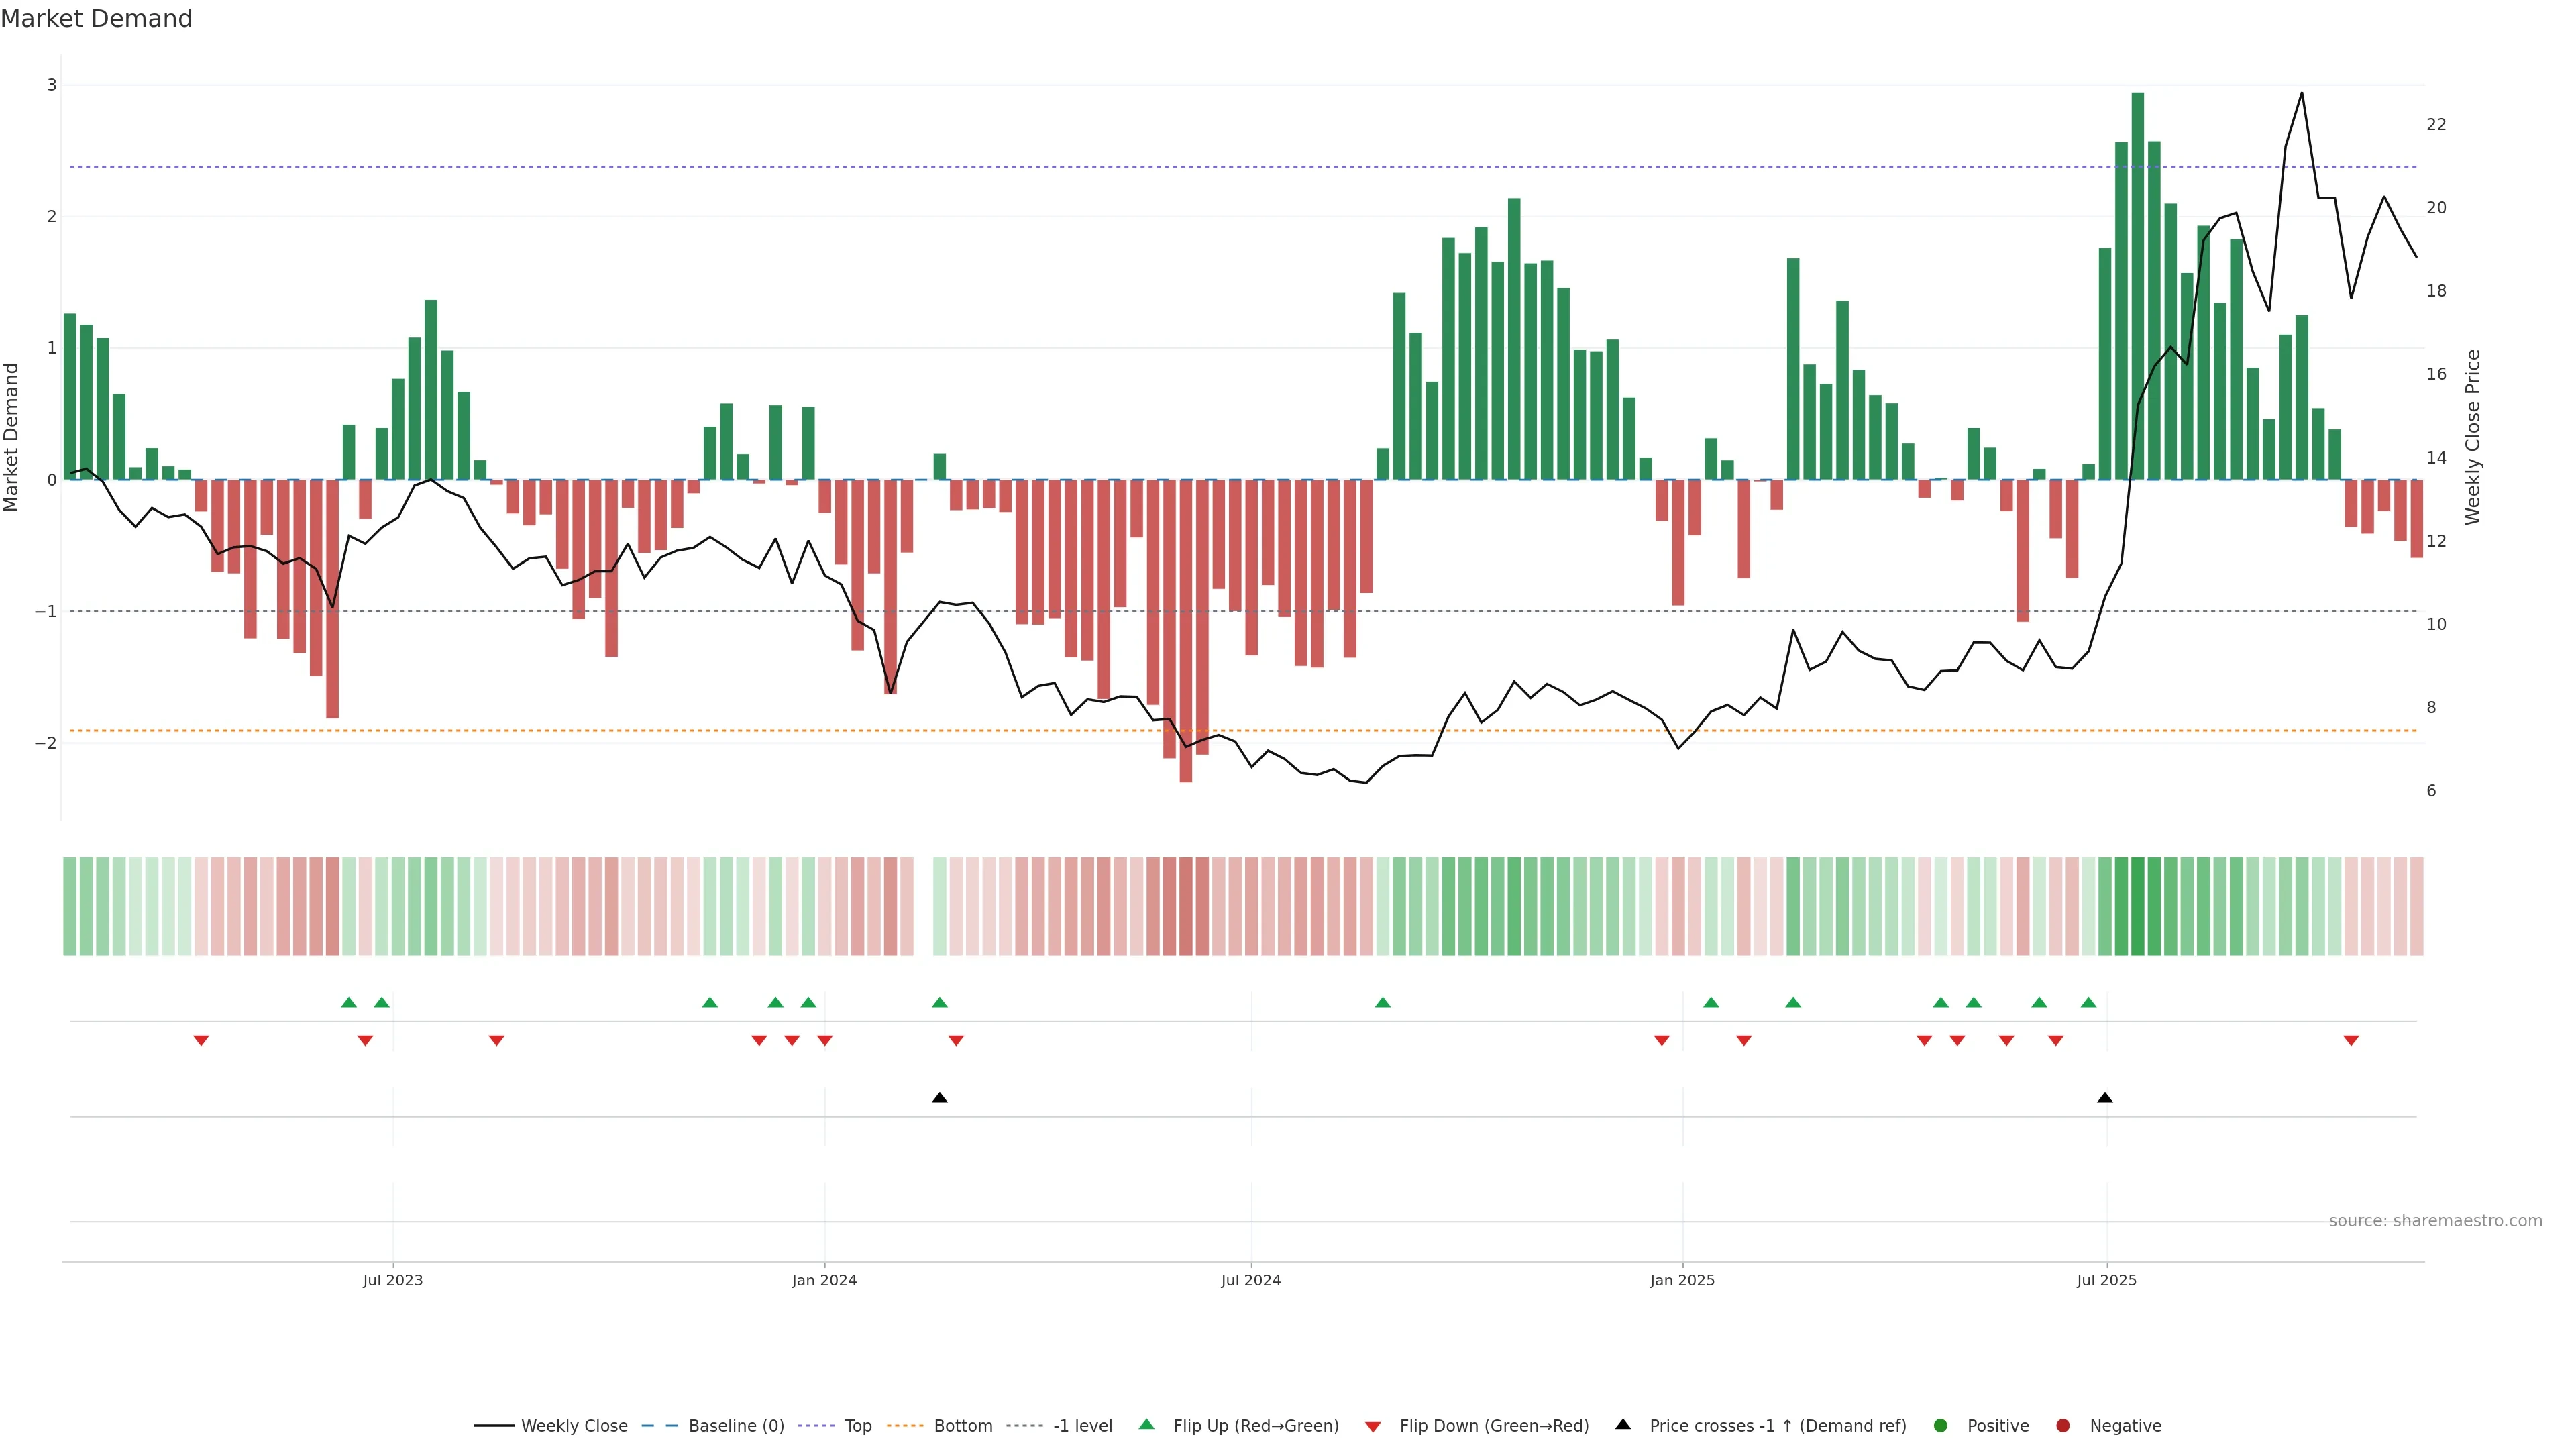Screen dimensions: 2576x1449
Task: Click the black price-cross marker after Jan 2024
Action: pyautogui.click(x=939, y=1098)
